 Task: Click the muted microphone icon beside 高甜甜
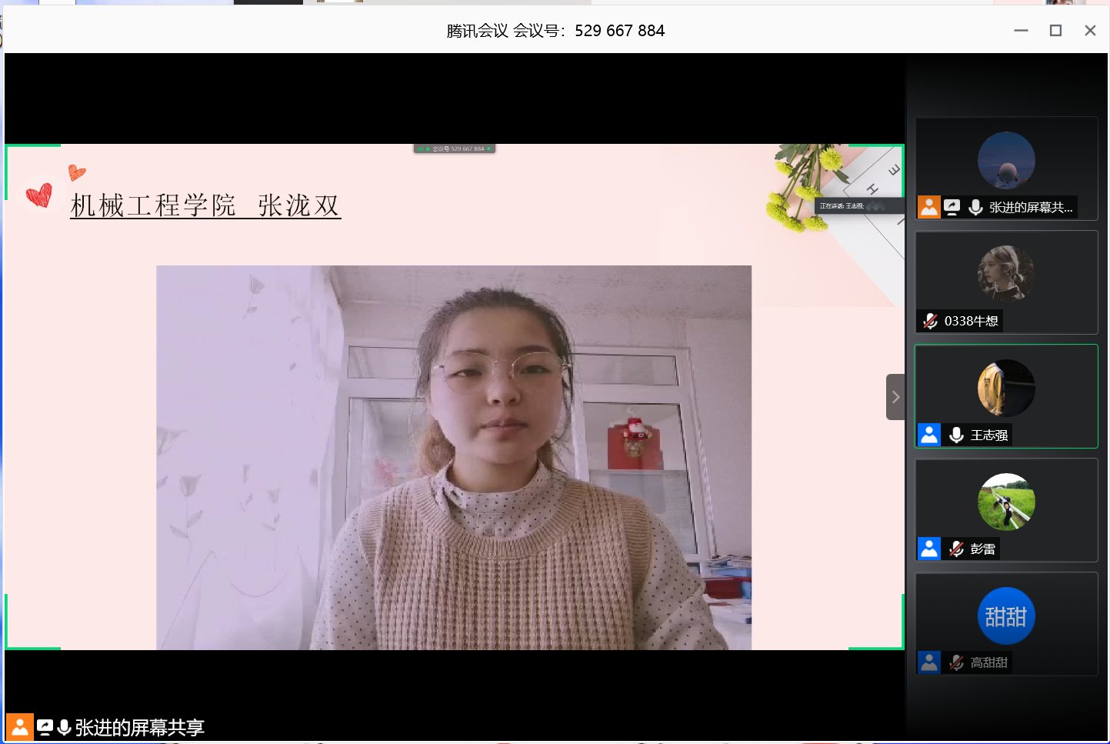(956, 662)
